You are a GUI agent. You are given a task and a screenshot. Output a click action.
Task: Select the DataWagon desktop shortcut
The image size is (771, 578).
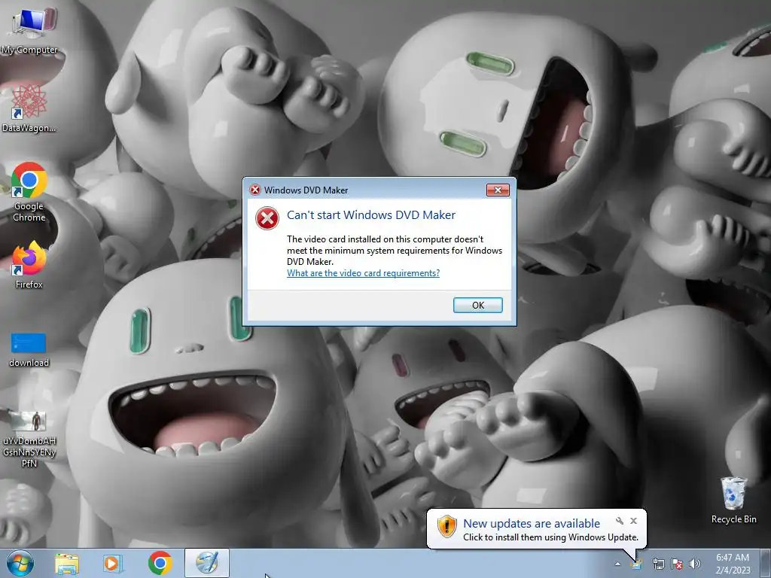[x=29, y=108]
